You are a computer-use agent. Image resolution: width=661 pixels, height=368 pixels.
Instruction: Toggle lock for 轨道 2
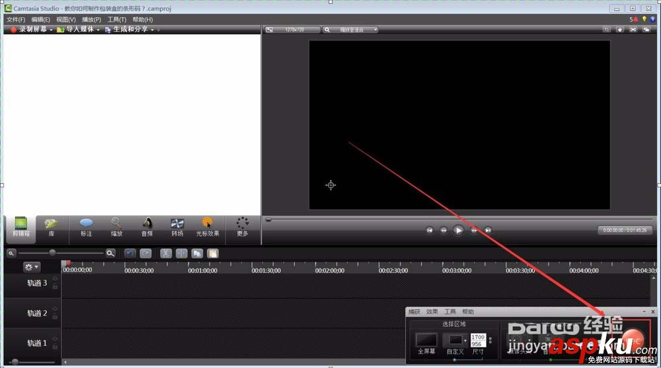pos(56,317)
